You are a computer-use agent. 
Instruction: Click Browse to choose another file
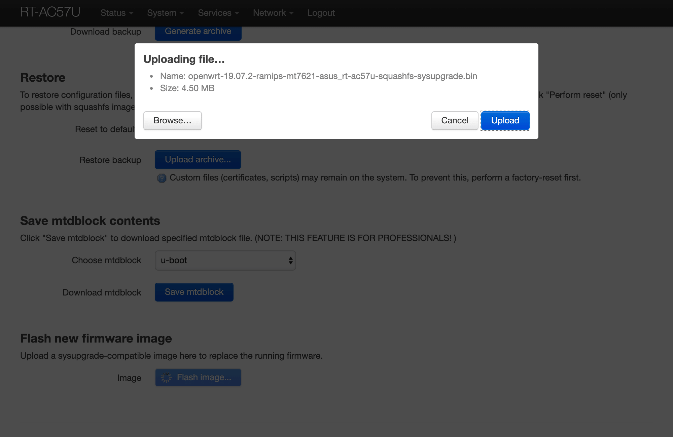(172, 120)
